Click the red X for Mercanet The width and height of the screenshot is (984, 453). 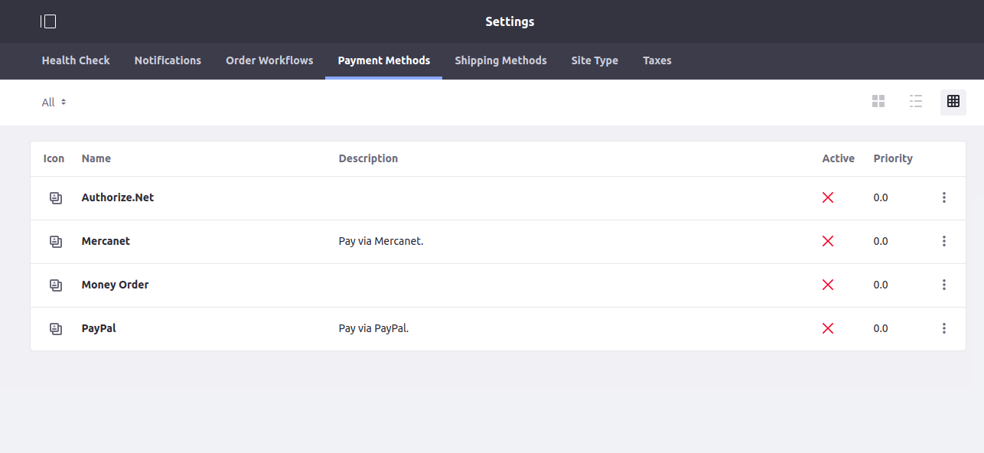pyautogui.click(x=827, y=241)
